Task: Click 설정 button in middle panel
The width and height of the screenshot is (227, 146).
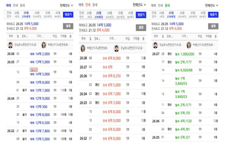Action: click(141, 28)
